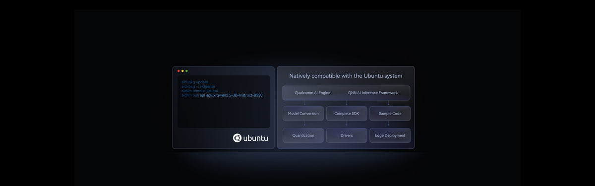Open the Drivers box
Viewport: 595px width, 186px height.
click(x=347, y=135)
